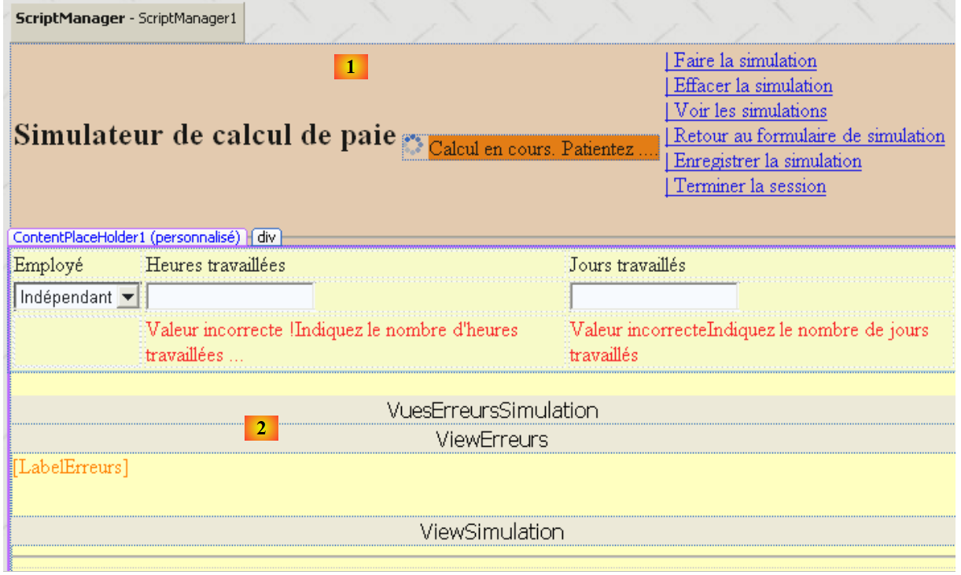Select the ViewErreurs view header

click(x=492, y=440)
